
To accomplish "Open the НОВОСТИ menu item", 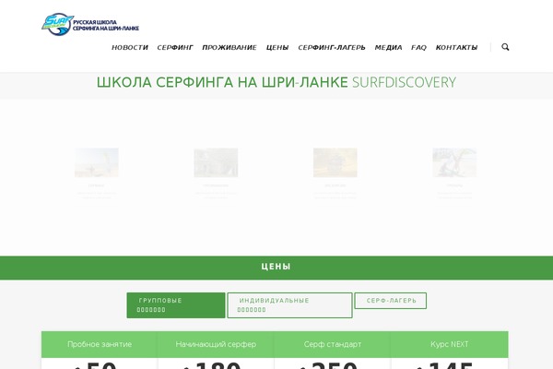I will pos(130,47).
